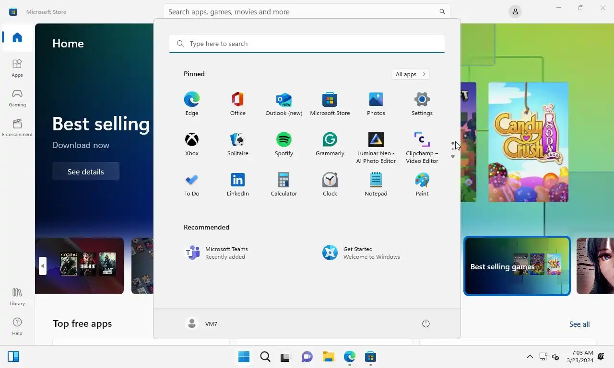614x368 pixels.
Task: Click the Store search magnifier icon
Action: (442, 11)
